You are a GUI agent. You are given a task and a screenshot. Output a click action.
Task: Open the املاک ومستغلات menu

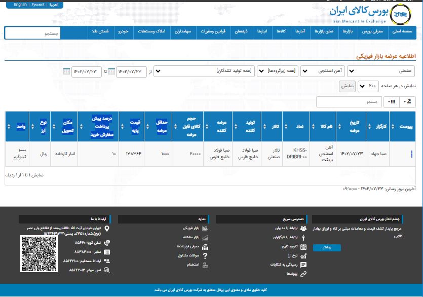pos(151,31)
